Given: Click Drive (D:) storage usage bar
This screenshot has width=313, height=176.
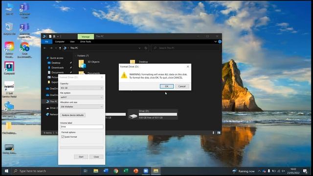Looking at the screenshot, I should pos(157,114).
